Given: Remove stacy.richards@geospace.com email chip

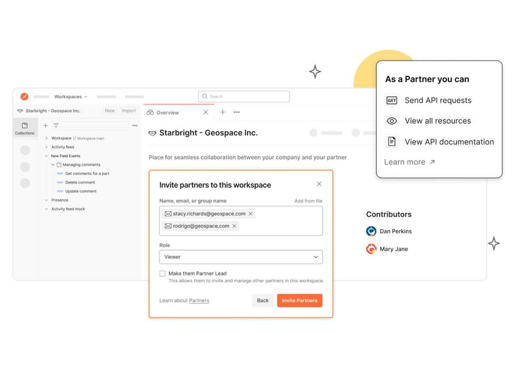Looking at the screenshot, I should [x=251, y=214].
